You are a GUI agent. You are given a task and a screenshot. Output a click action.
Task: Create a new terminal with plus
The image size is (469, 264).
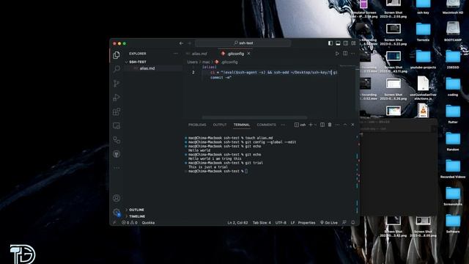click(x=311, y=125)
